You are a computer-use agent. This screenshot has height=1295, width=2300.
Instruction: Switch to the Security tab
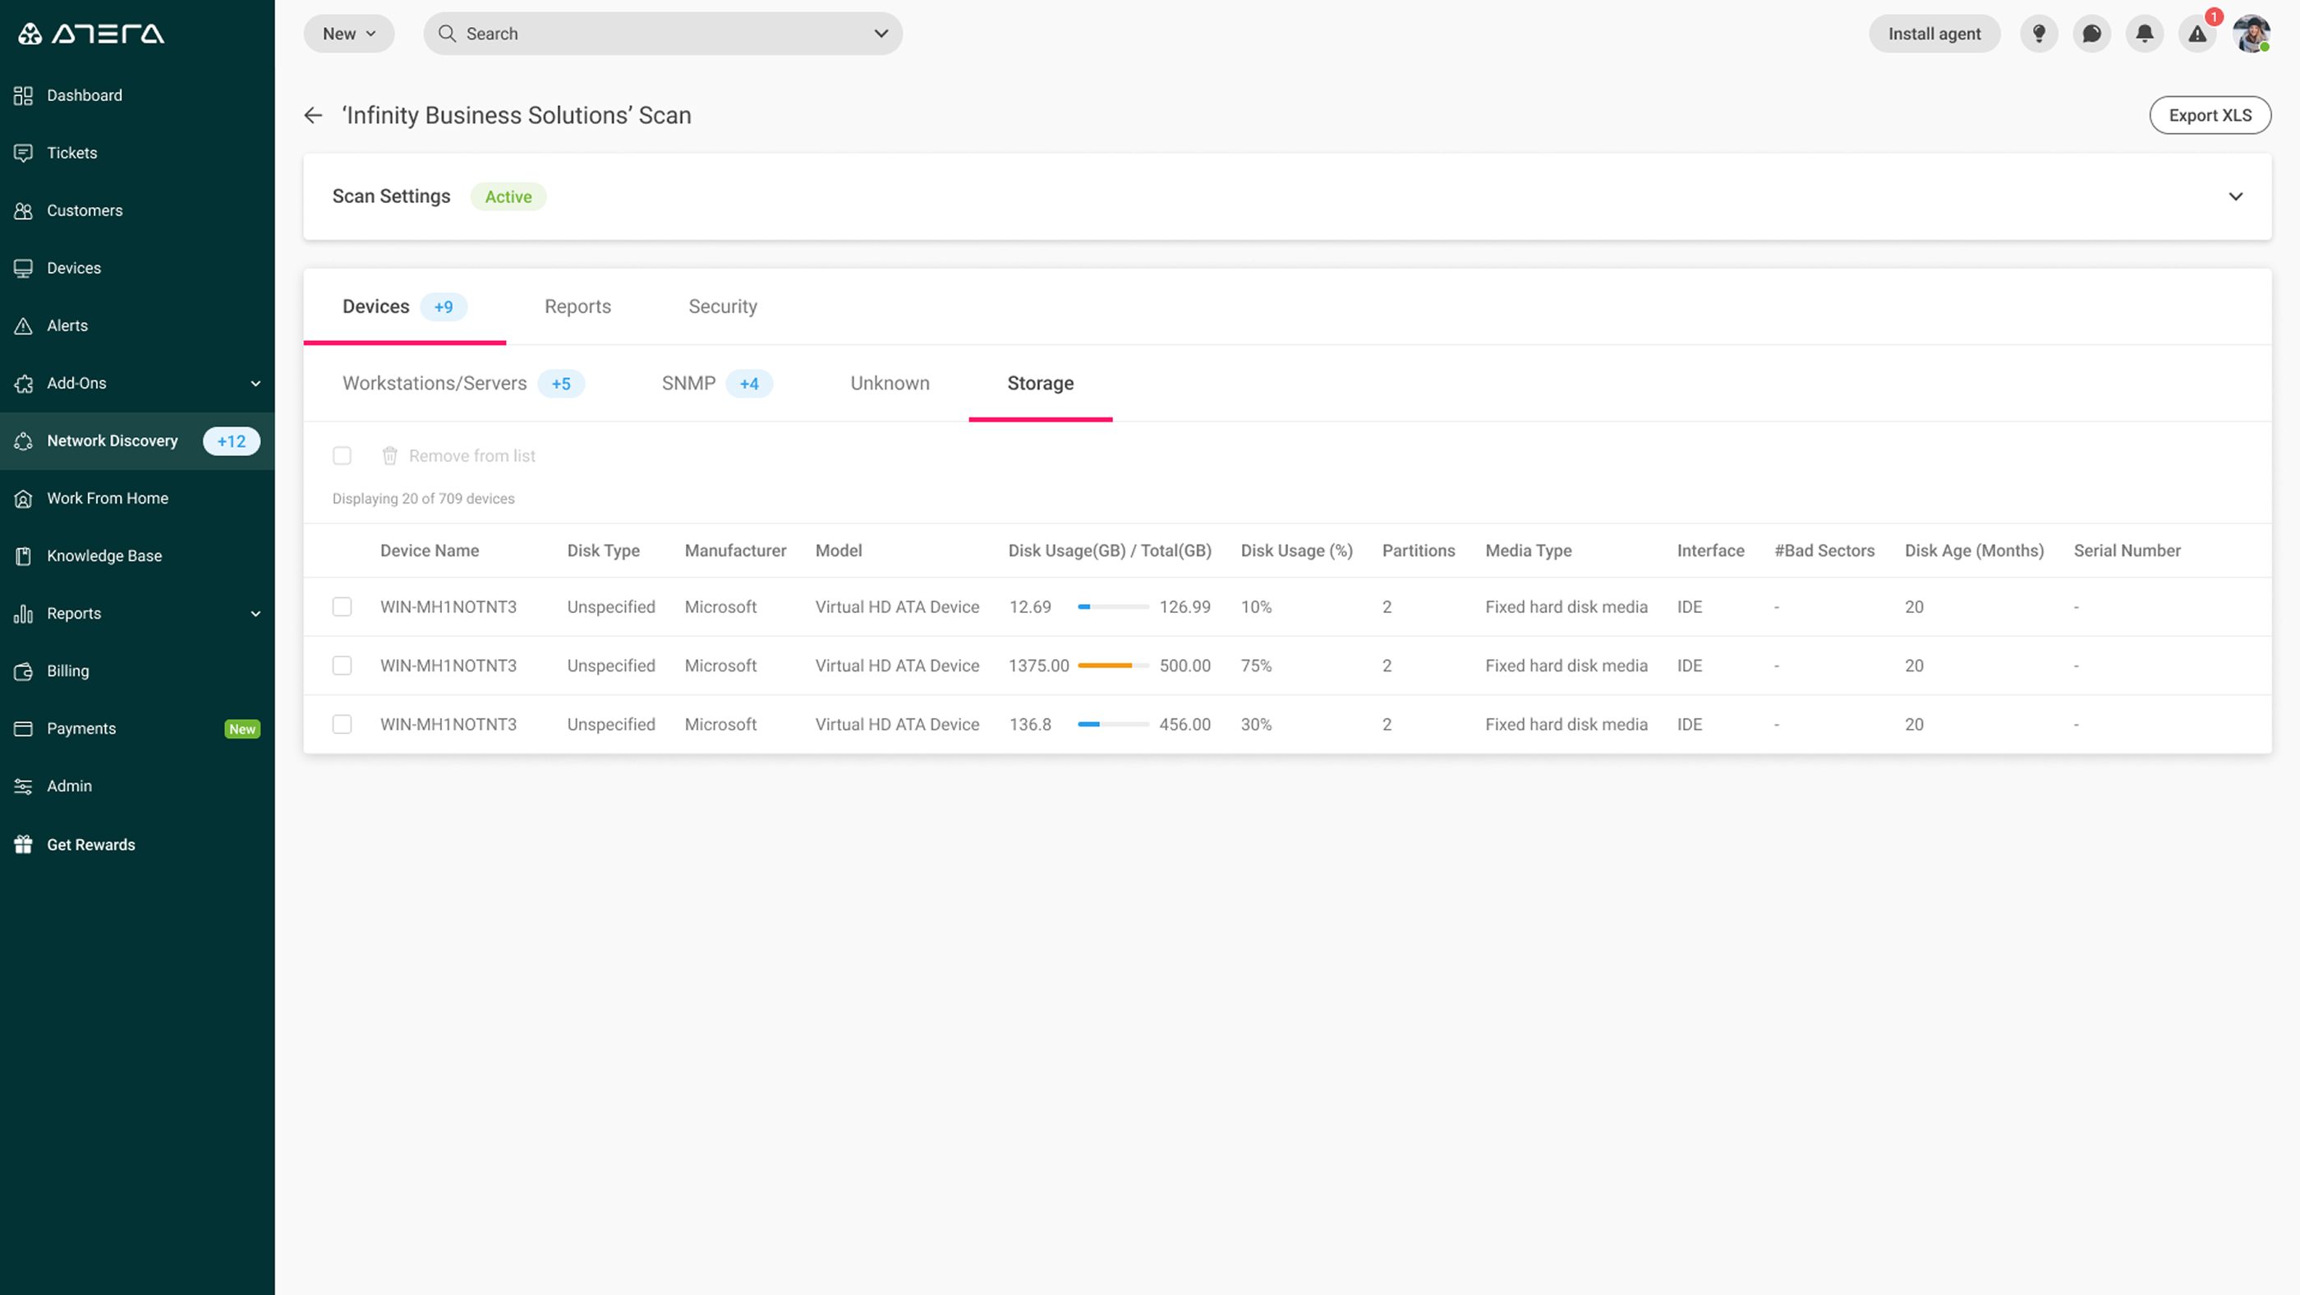[722, 306]
